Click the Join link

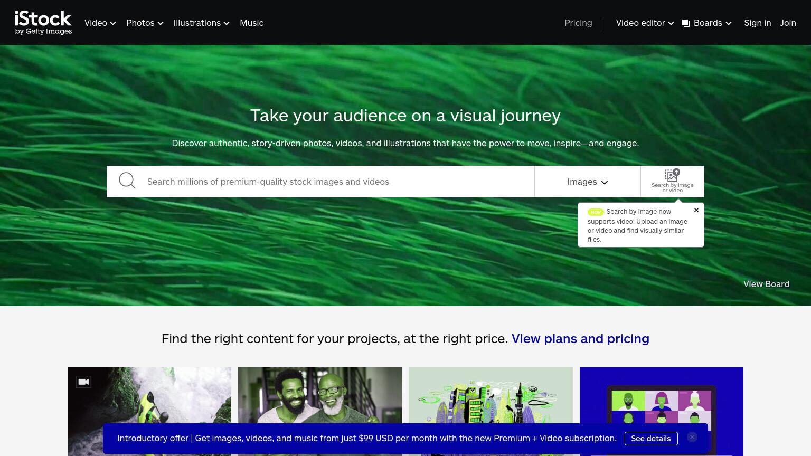click(788, 23)
